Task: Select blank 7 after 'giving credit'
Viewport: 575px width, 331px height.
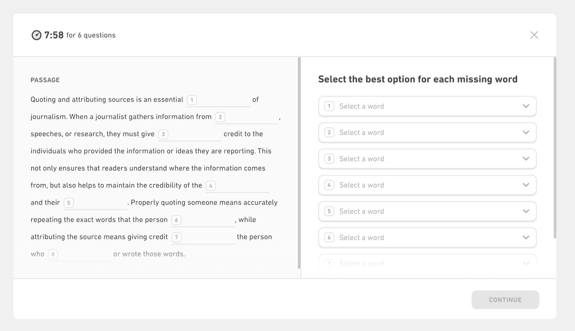Action: 203,238
